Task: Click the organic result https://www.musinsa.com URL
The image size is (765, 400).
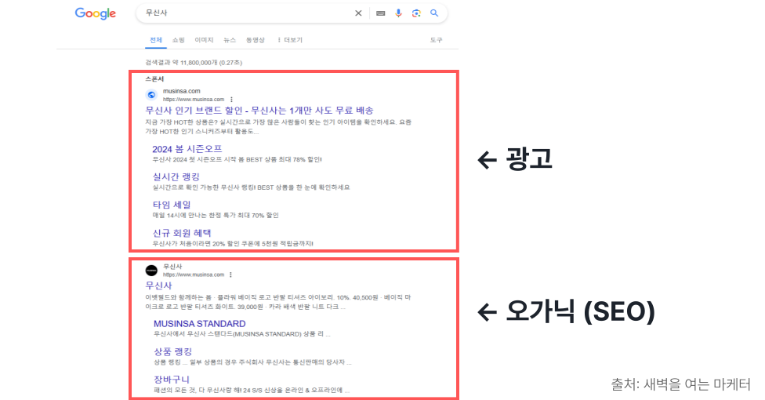Action: (194, 275)
